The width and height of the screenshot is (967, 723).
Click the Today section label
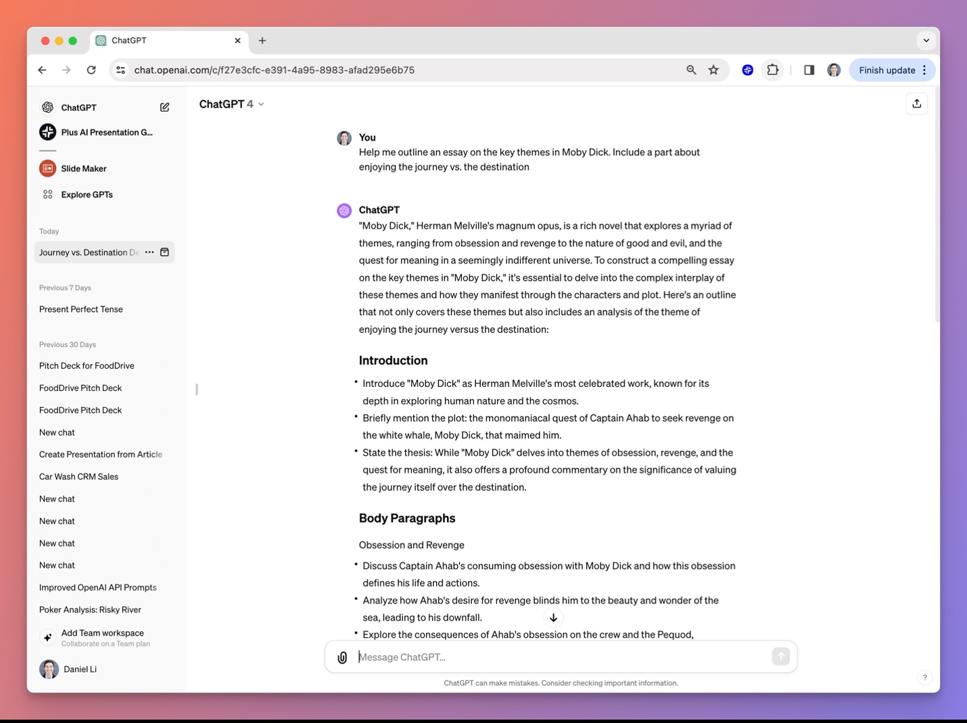point(49,231)
